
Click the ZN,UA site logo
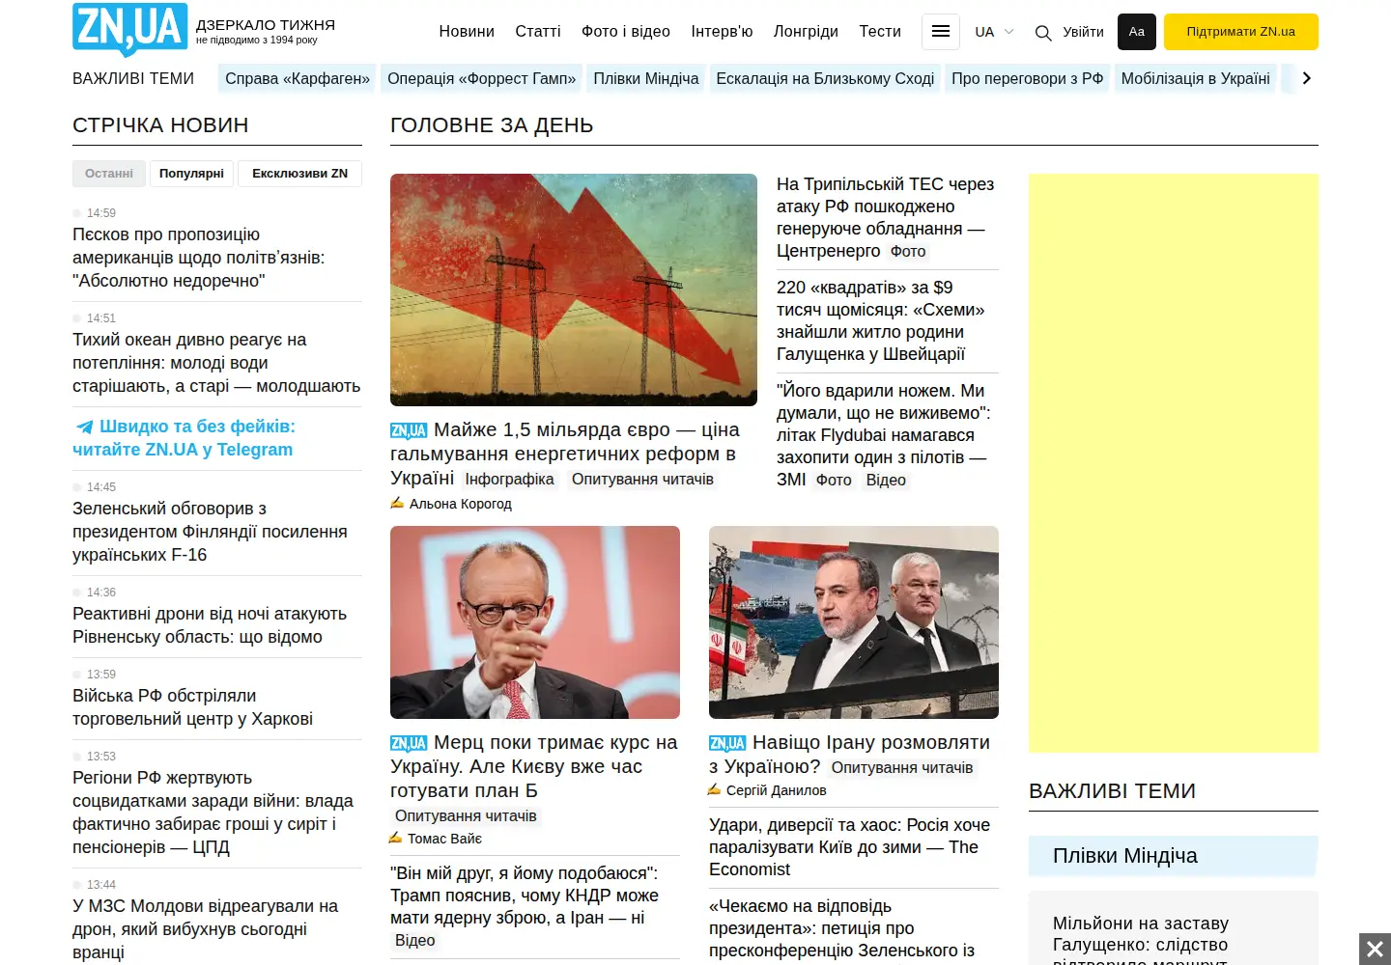pos(130,29)
